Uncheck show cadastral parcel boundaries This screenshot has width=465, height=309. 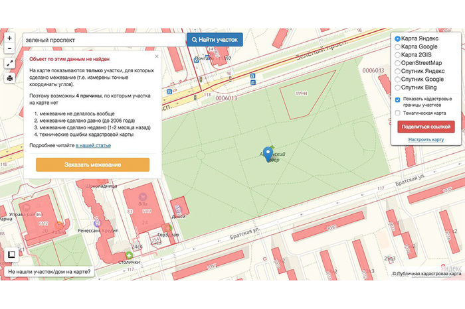pos(397,100)
